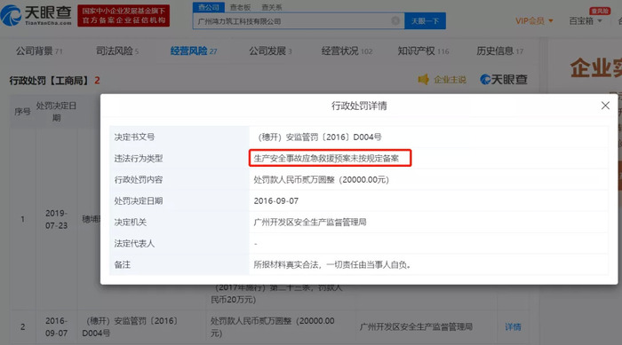Open the 知识产权 section
This screenshot has width=622, height=345.
click(x=423, y=51)
